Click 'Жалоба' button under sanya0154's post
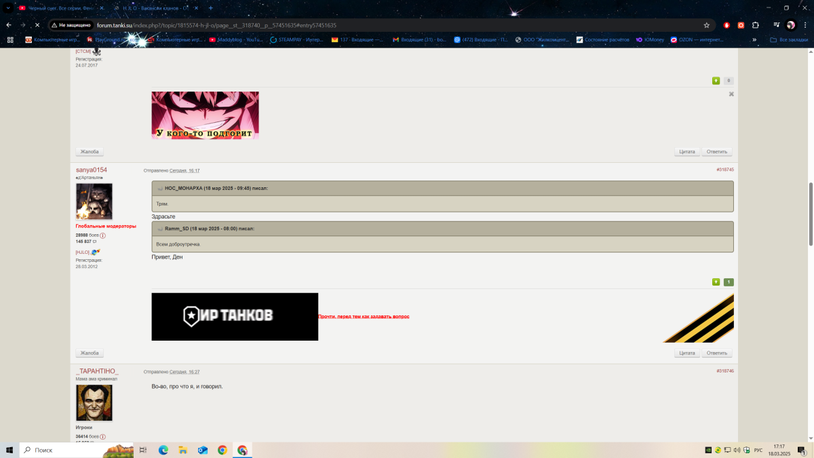 [90, 353]
